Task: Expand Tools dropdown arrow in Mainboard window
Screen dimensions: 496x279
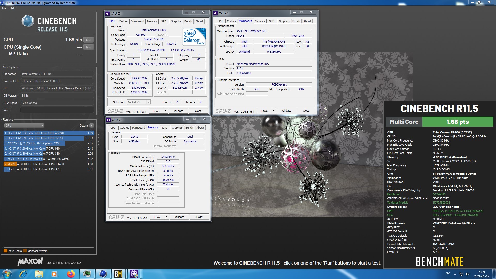Action: tap(274, 111)
